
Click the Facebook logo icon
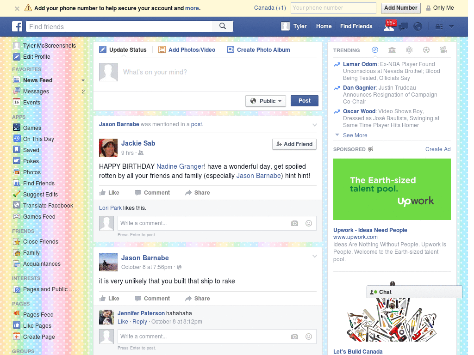point(17,26)
